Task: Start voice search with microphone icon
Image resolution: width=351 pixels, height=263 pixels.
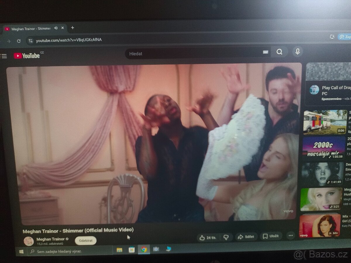Action: pos(297,52)
